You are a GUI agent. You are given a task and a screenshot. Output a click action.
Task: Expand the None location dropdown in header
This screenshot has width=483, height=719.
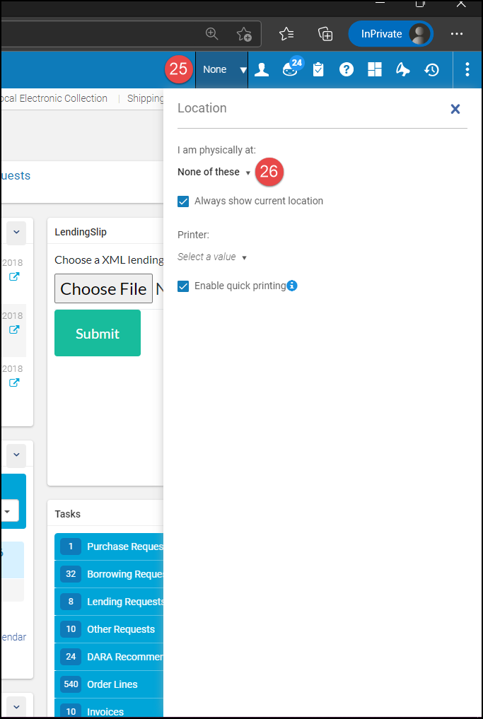click(222, 69)
